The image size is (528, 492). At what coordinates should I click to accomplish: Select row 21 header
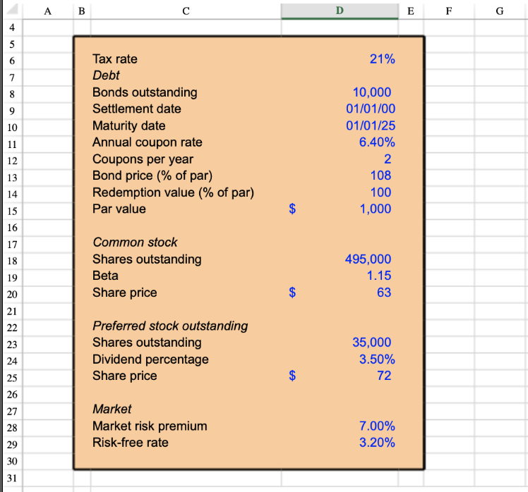point(12,311)
